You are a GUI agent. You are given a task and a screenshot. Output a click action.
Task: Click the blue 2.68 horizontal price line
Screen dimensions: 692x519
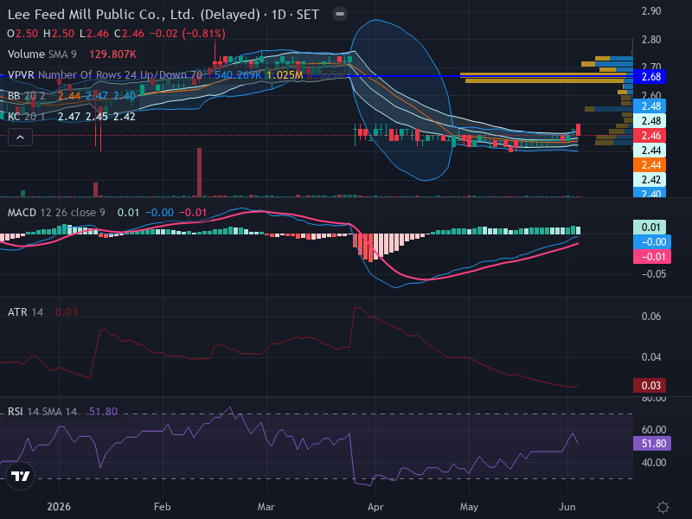(x=316, y=76)
